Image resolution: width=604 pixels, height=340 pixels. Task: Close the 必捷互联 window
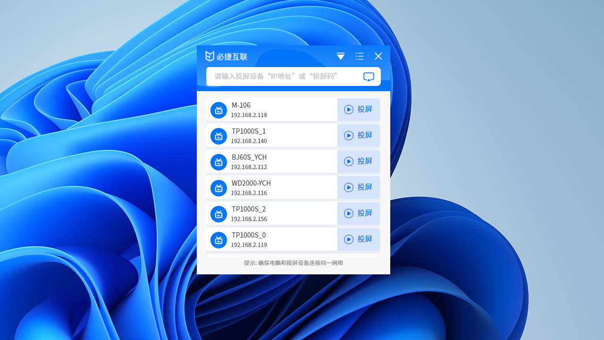pos(378,56)
